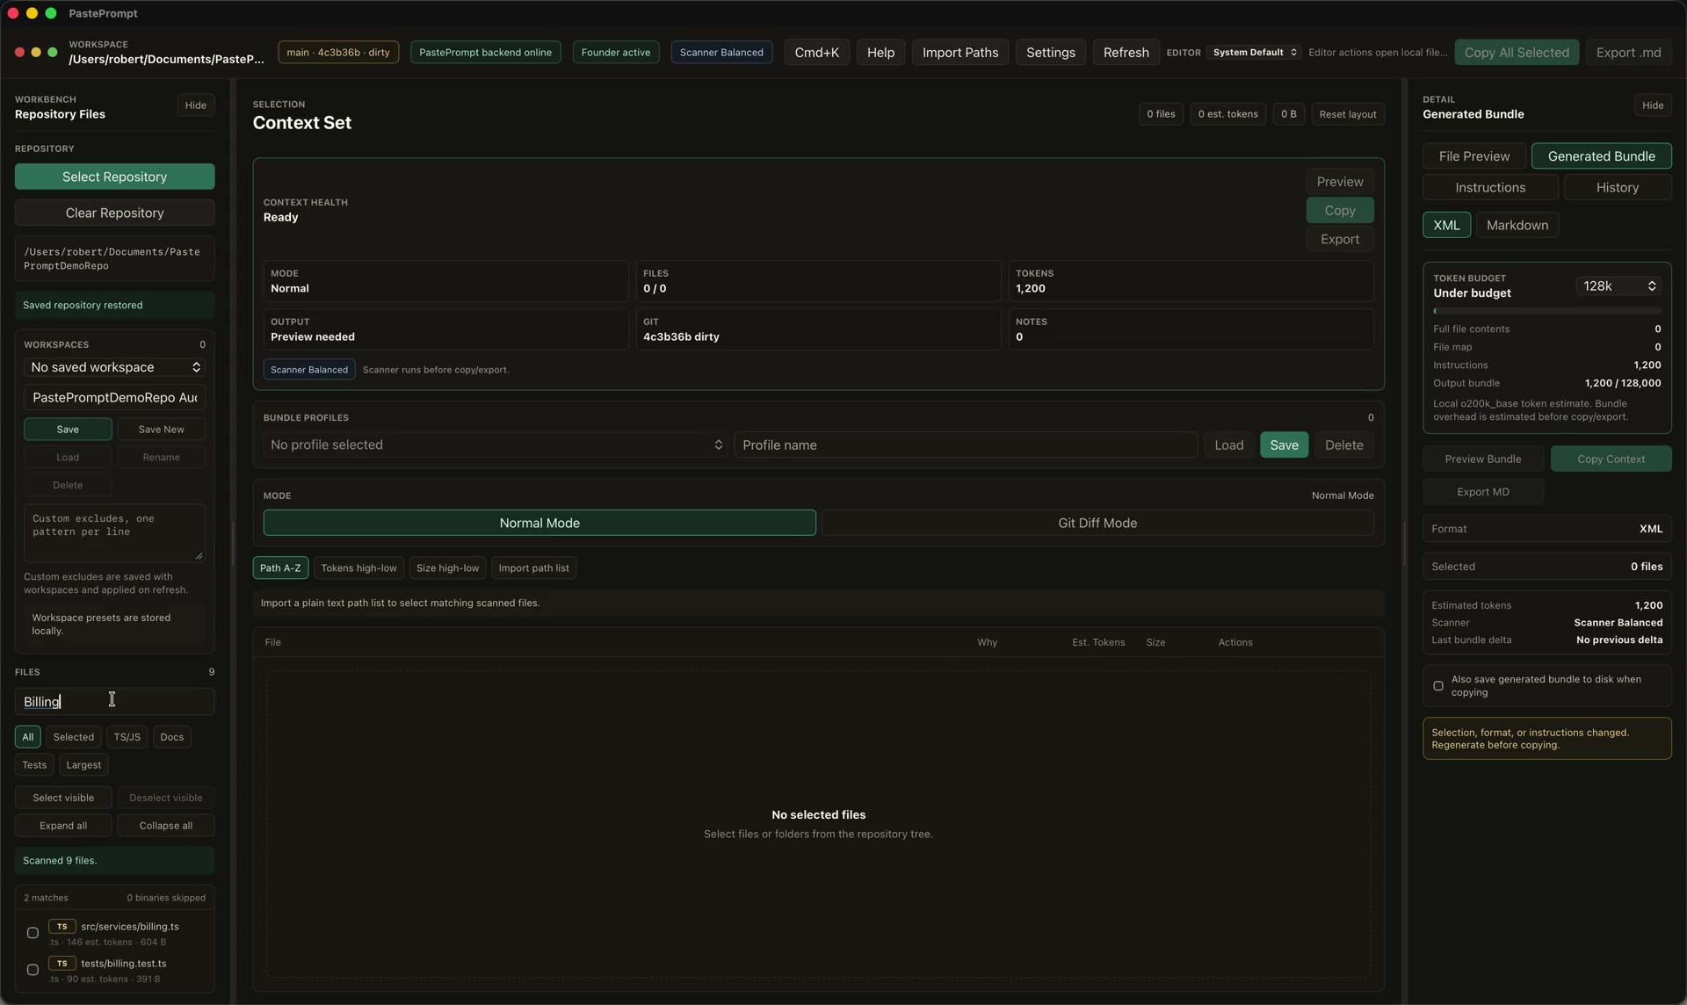Click the Select Repository button
This screenshot has height=1005, width=1687.
click(x=114, y=177)
